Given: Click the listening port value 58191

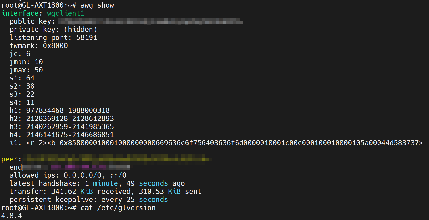Looking at the screenshot, I should point(86,38).
